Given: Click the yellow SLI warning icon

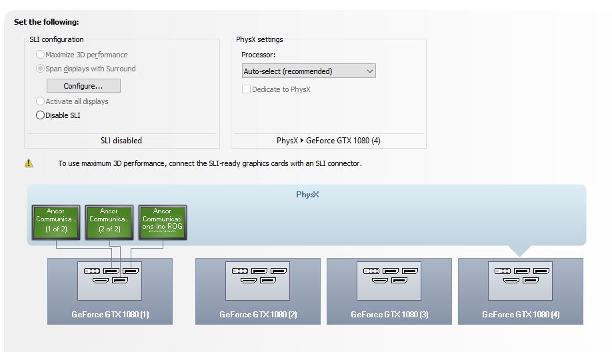Looking at the screenshot, I should coord(29,163).
